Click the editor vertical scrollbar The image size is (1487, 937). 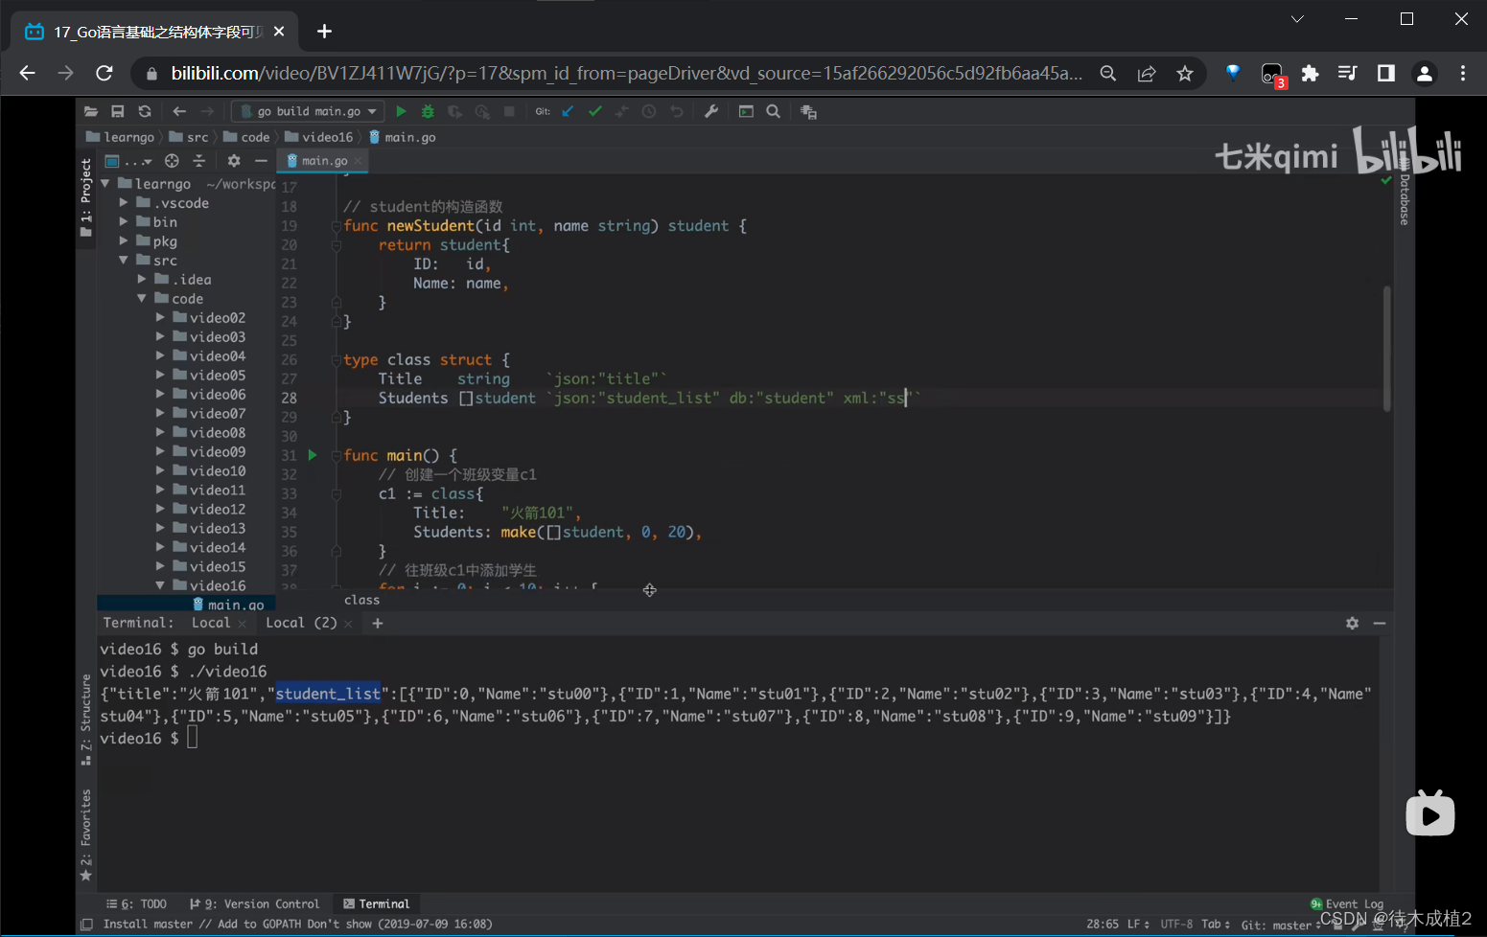tap(1387, 349)
